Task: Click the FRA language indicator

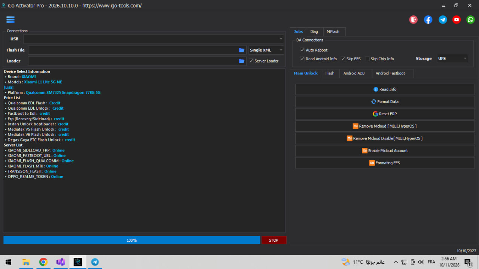Action: click(431, 262)
